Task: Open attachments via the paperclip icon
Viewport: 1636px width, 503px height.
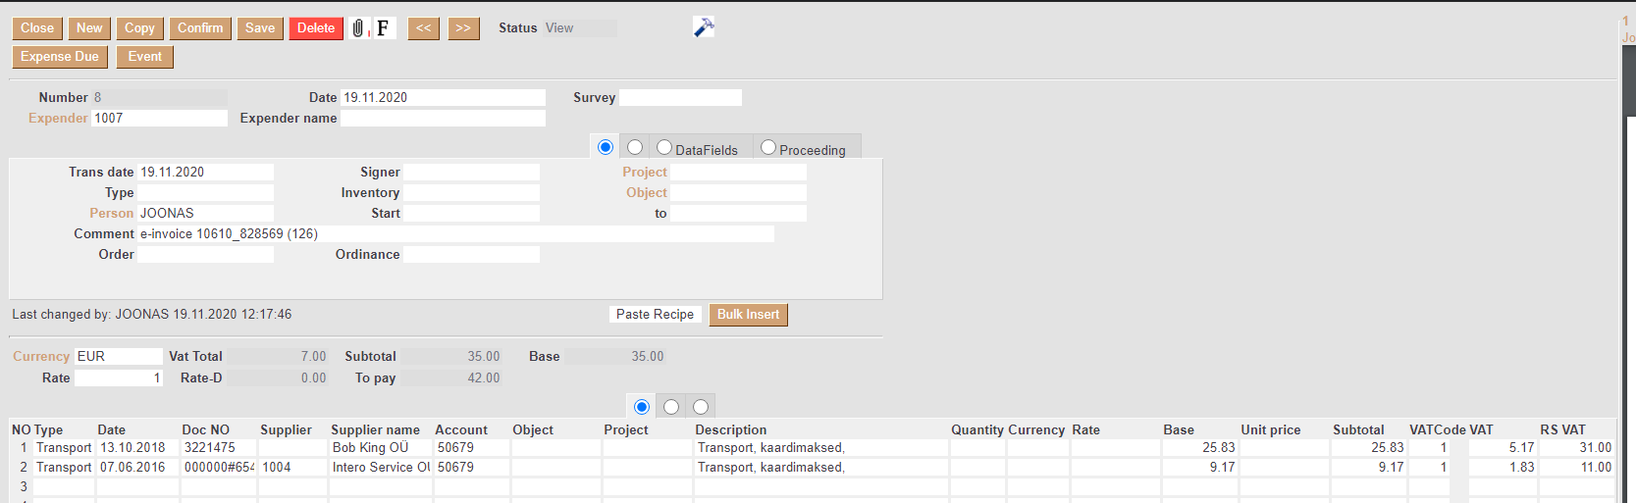Action: (x=358, y=28)
